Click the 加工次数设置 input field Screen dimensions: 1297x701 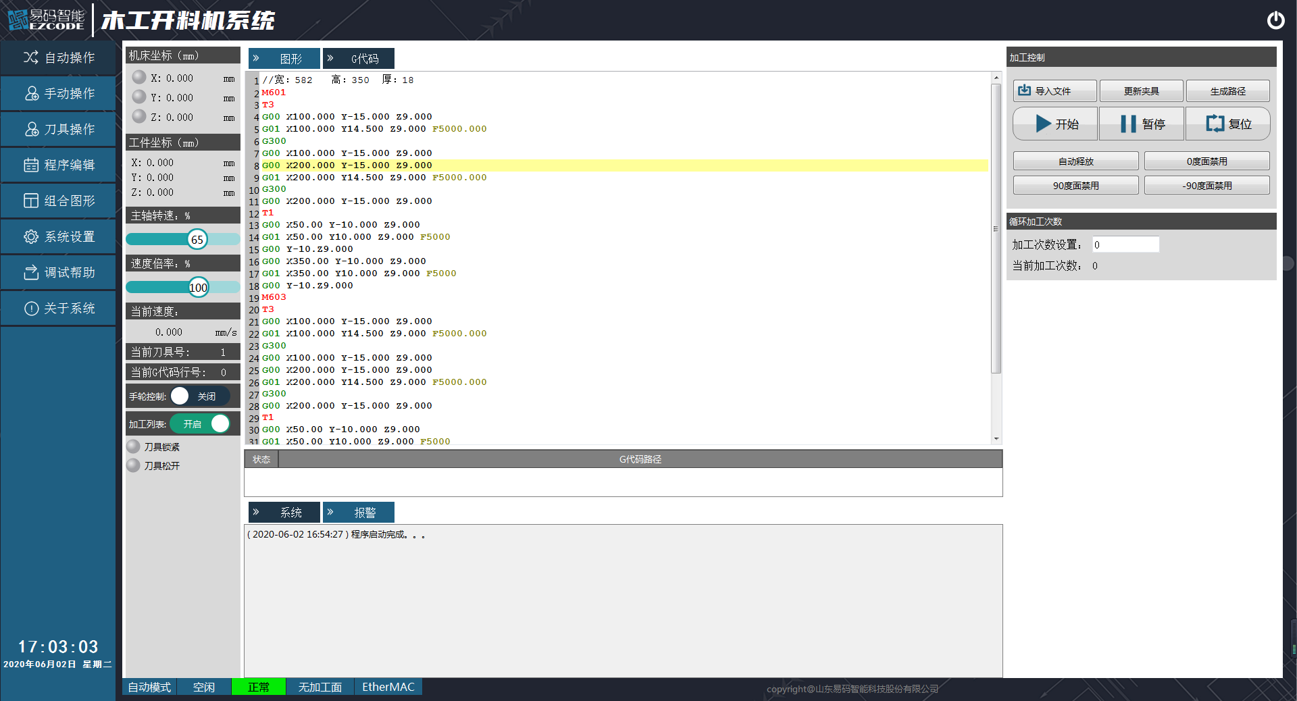(1125, 244)
